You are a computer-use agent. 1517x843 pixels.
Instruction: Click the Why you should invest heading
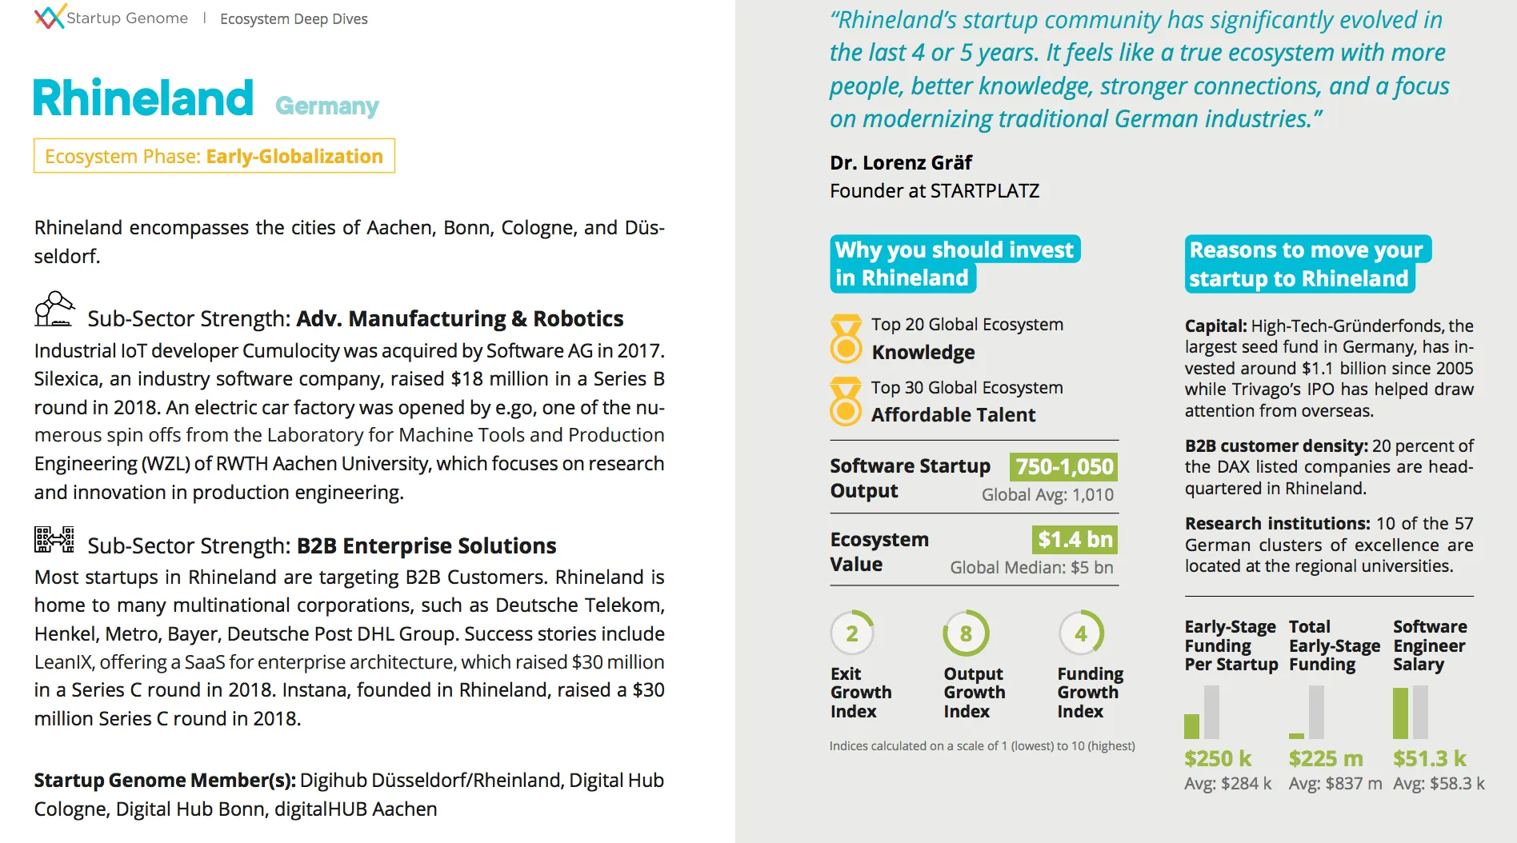(x=955, y=263)
